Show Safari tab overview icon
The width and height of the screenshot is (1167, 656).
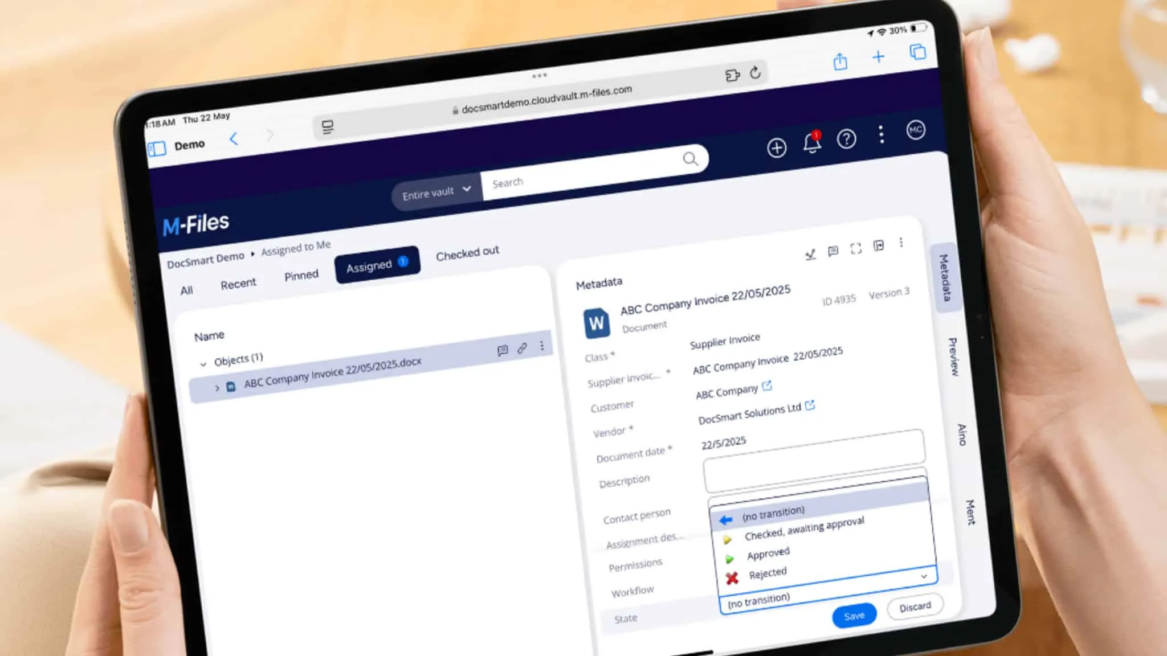917,52
